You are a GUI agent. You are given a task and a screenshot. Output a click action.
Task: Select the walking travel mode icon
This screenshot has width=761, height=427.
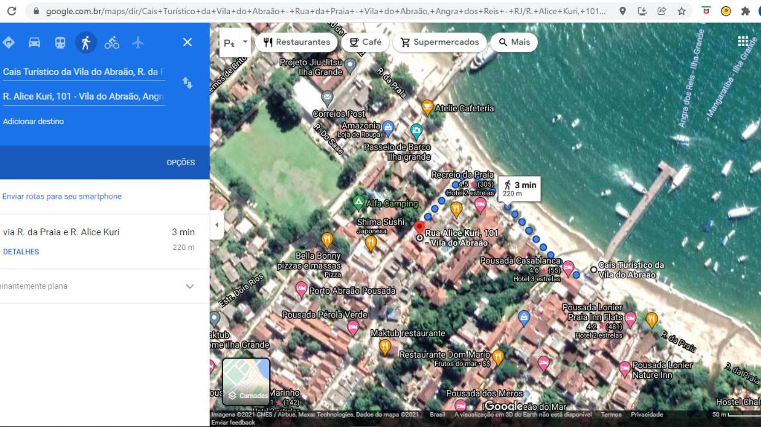[x=86, y=42]
